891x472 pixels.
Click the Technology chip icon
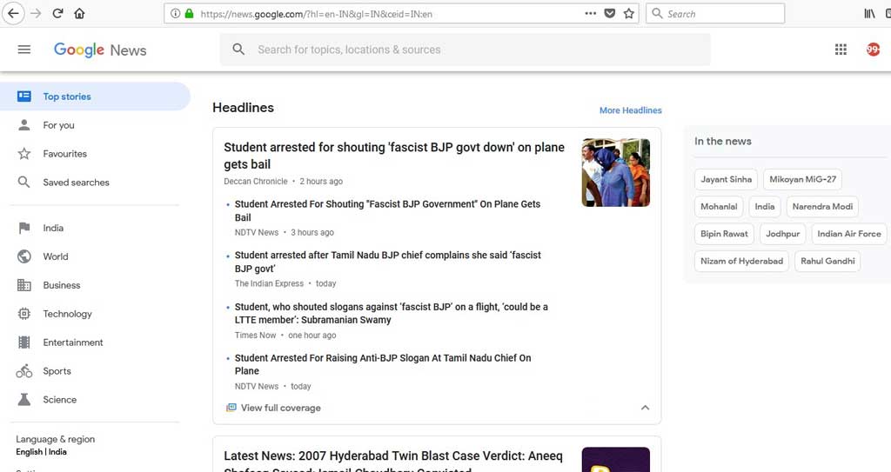[23, 314]
